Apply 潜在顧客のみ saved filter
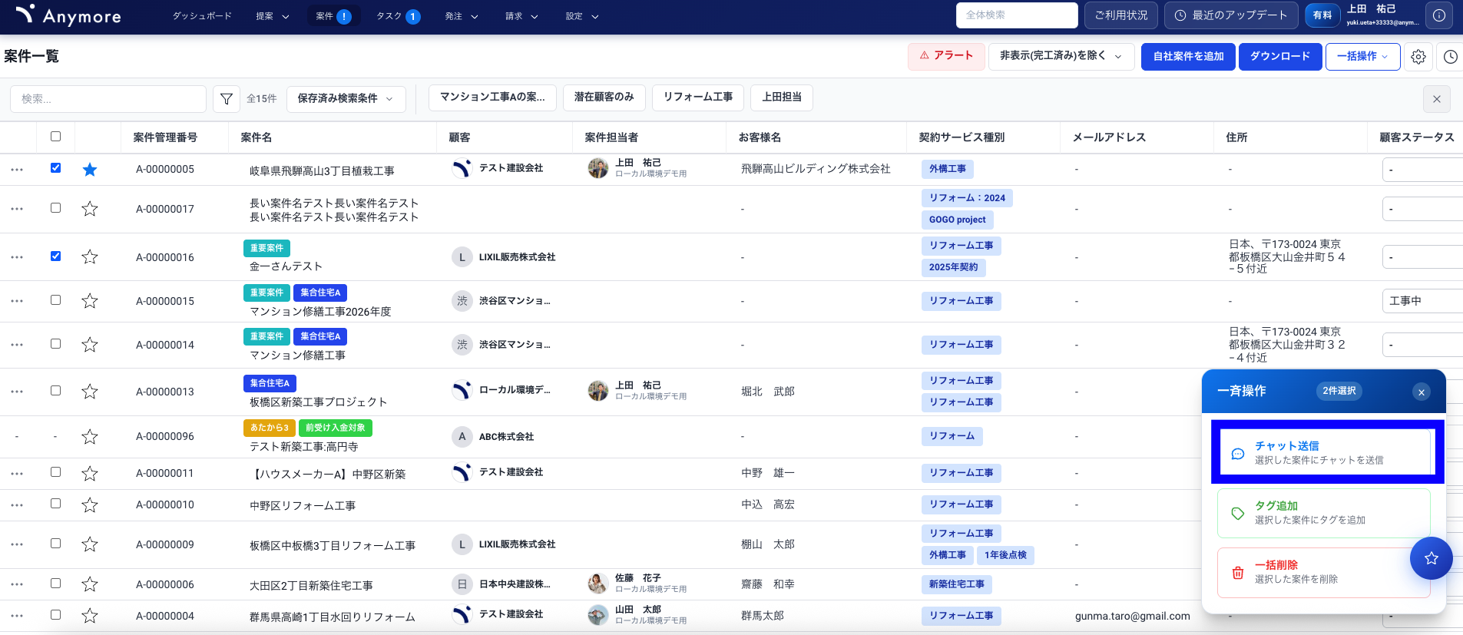The height and width of the screenshot is (635, 1463). [604, 98]
